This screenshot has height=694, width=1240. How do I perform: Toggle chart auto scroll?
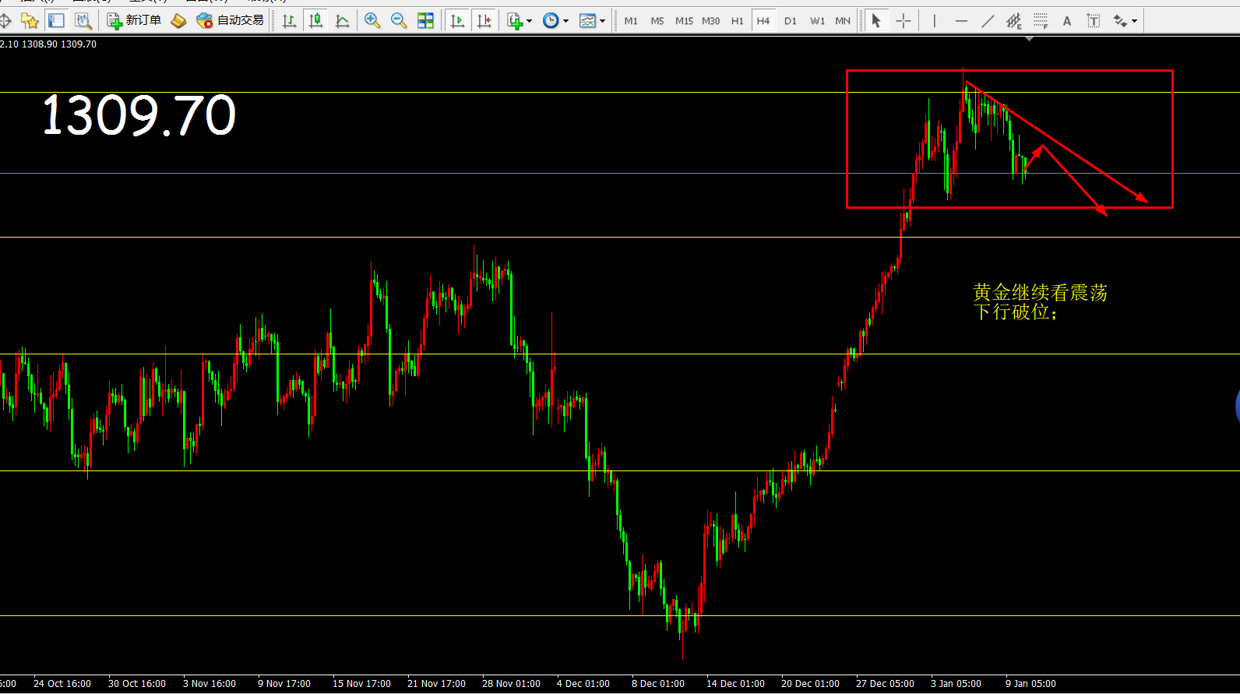click(x=457, y=21)
